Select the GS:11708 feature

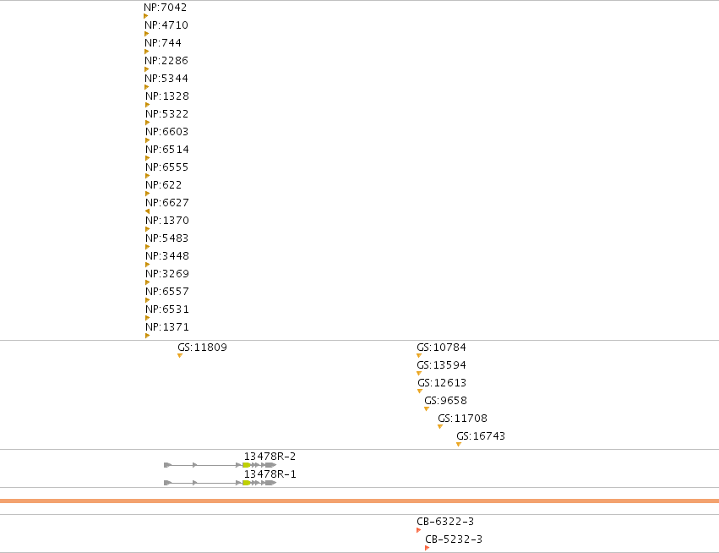click(462, 419)
